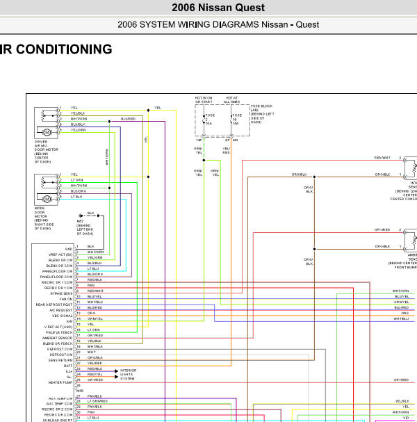This screenshot has height=422, width=417.
Task: Click the "M49" connector label
Action: pos(80,391)
